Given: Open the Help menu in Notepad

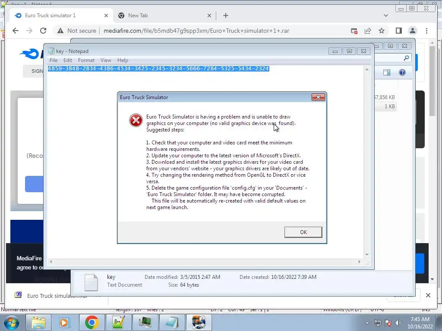Looking at the screenshot, I should click(x=123, y=60).
